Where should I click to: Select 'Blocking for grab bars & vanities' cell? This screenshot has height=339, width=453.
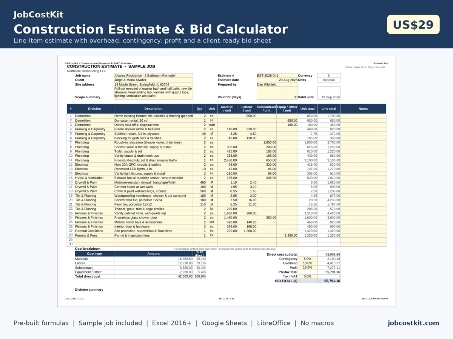pos(153,138)
